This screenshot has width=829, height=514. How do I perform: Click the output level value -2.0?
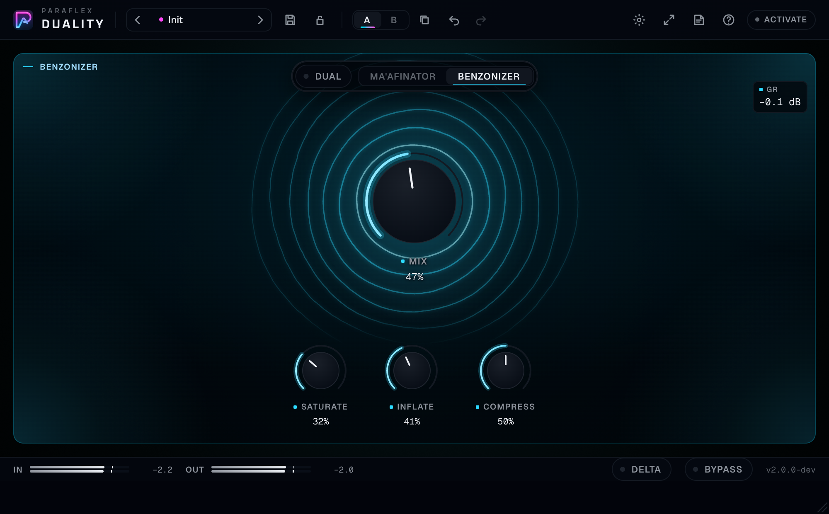click(344, 470)
